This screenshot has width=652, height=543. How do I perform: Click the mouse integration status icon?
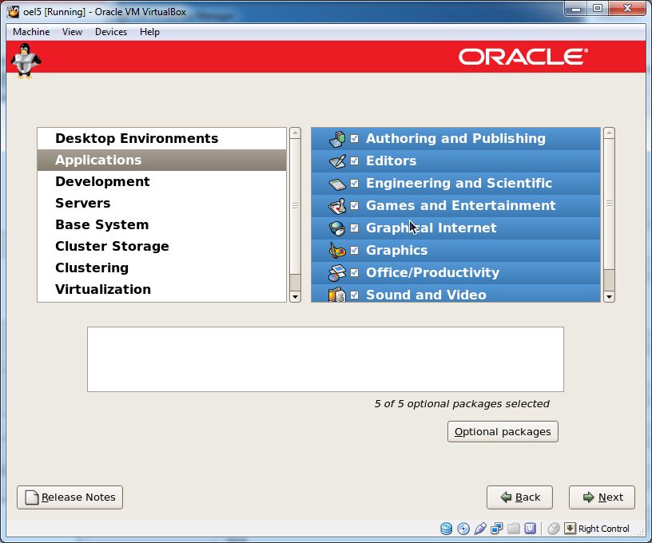click(554, 529)
